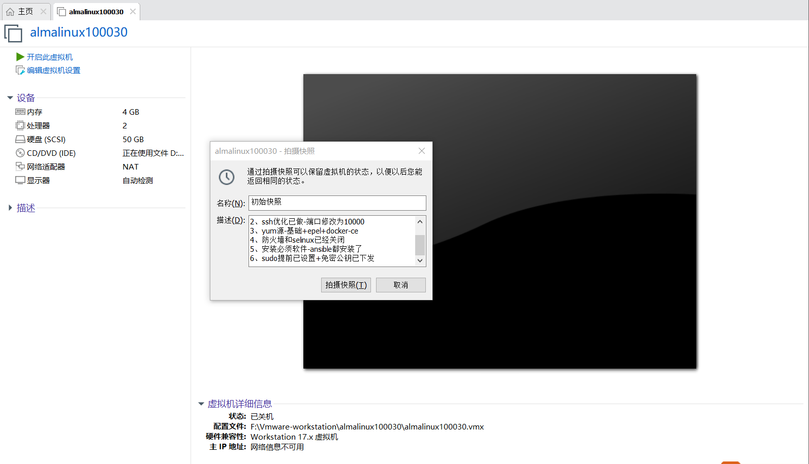The height and width of the screenshot is (464, 809).
Task: Click the 4 GB memory value
Action: pos(131,112)
